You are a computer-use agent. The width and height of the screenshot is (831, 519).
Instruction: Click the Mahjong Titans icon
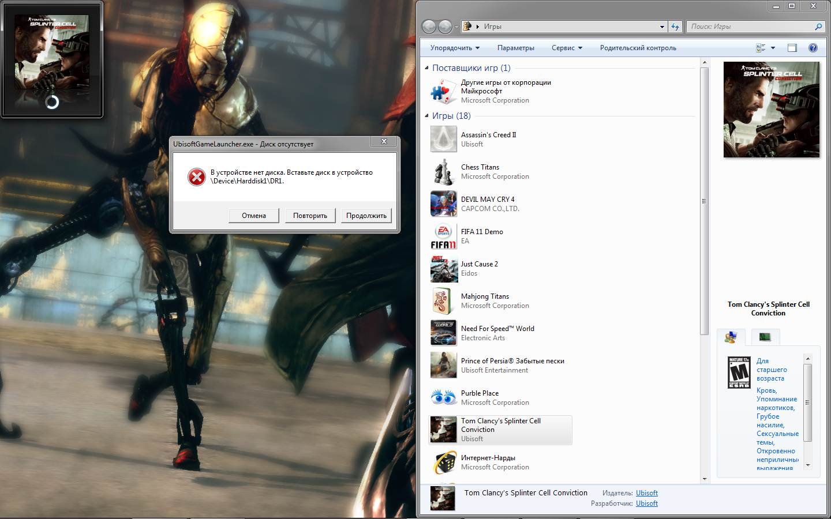click(444, 300)
